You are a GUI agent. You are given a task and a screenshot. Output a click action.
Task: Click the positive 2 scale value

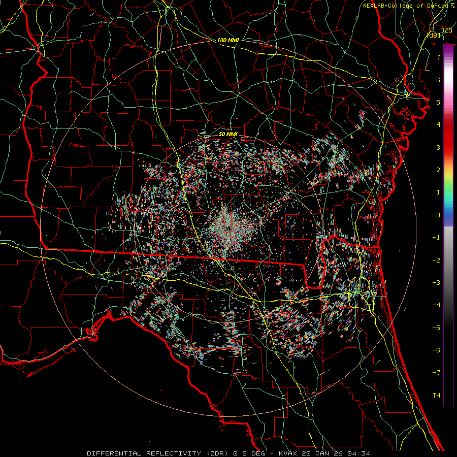click(x=438, y=170)
